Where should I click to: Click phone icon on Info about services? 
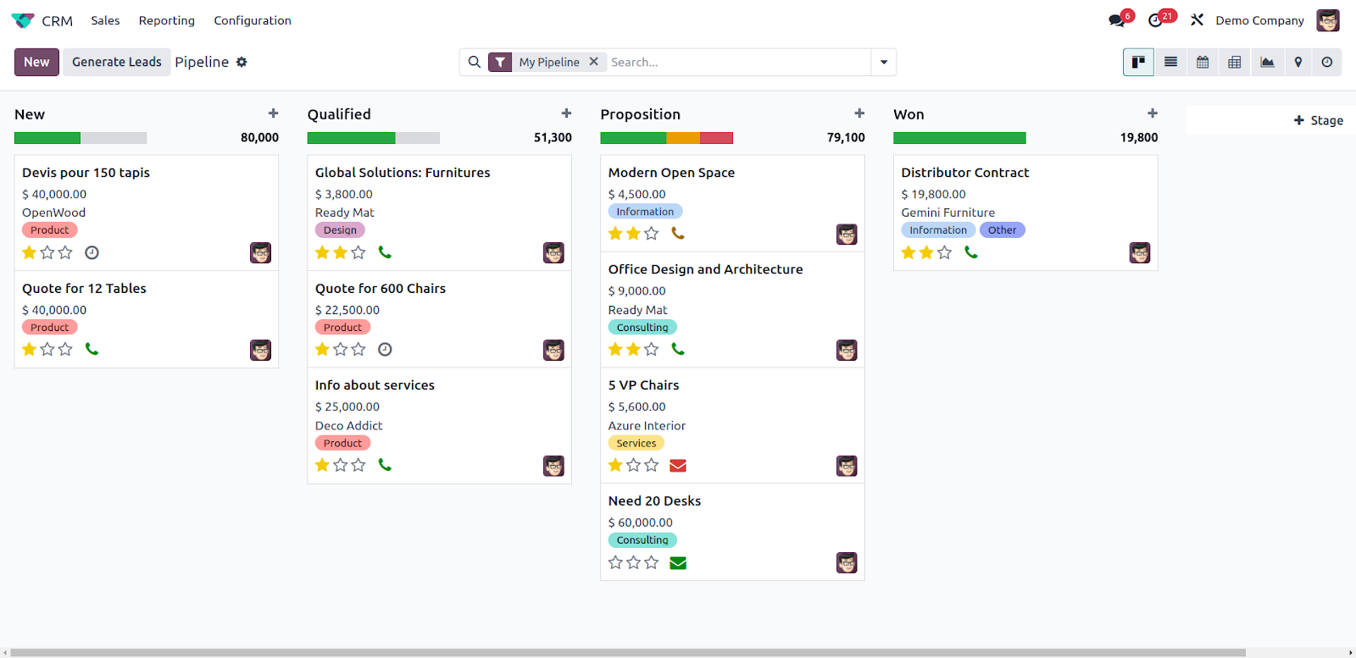[385, 465]
